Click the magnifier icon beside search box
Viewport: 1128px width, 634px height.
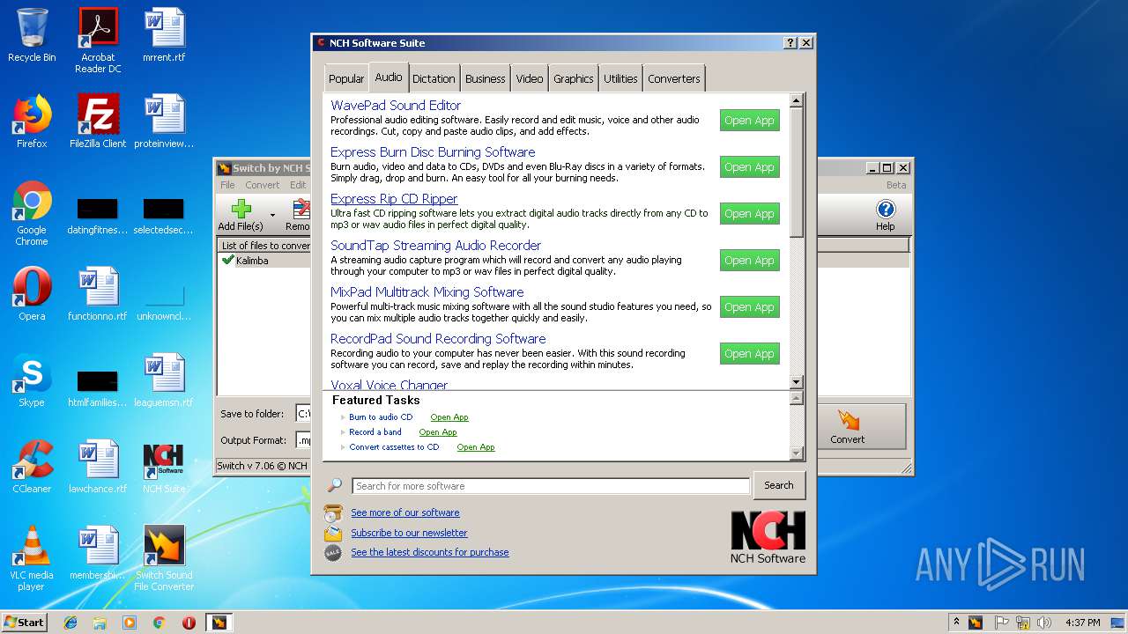334,485
